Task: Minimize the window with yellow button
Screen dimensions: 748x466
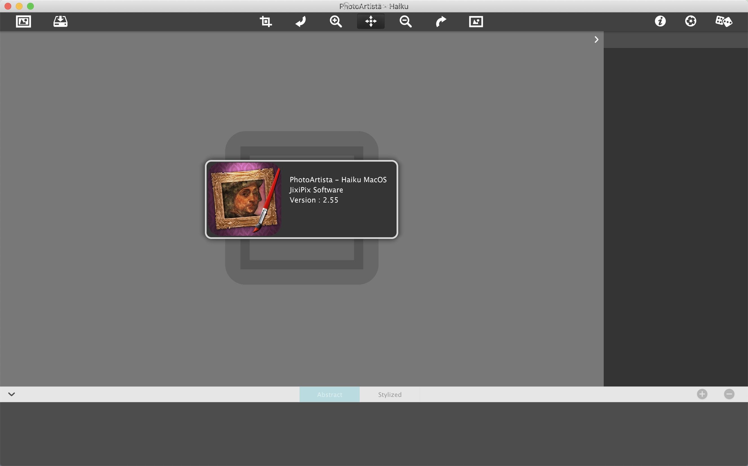Action: coord(19,6)
